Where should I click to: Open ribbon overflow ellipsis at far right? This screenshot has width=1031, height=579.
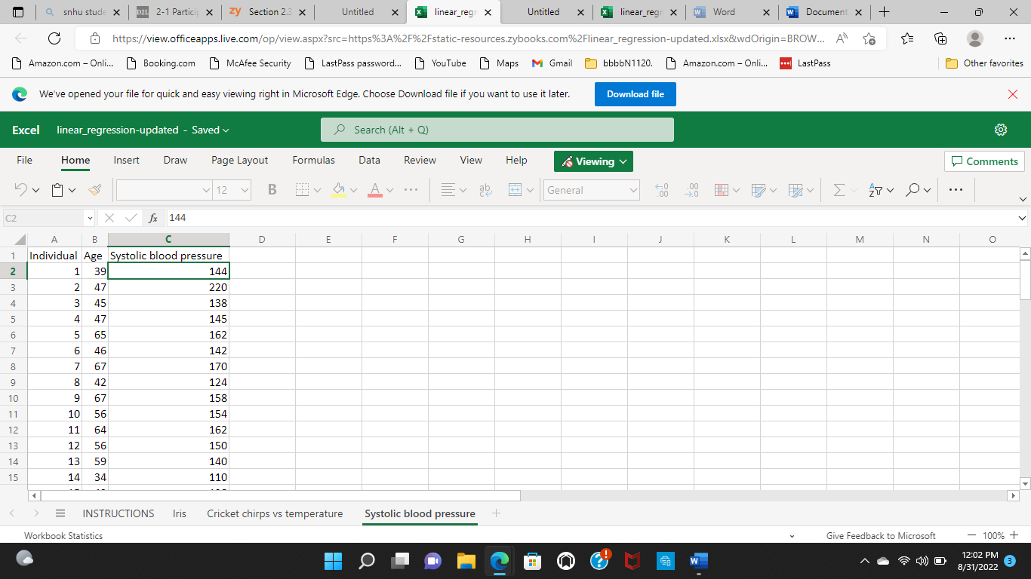pos(956,190)
